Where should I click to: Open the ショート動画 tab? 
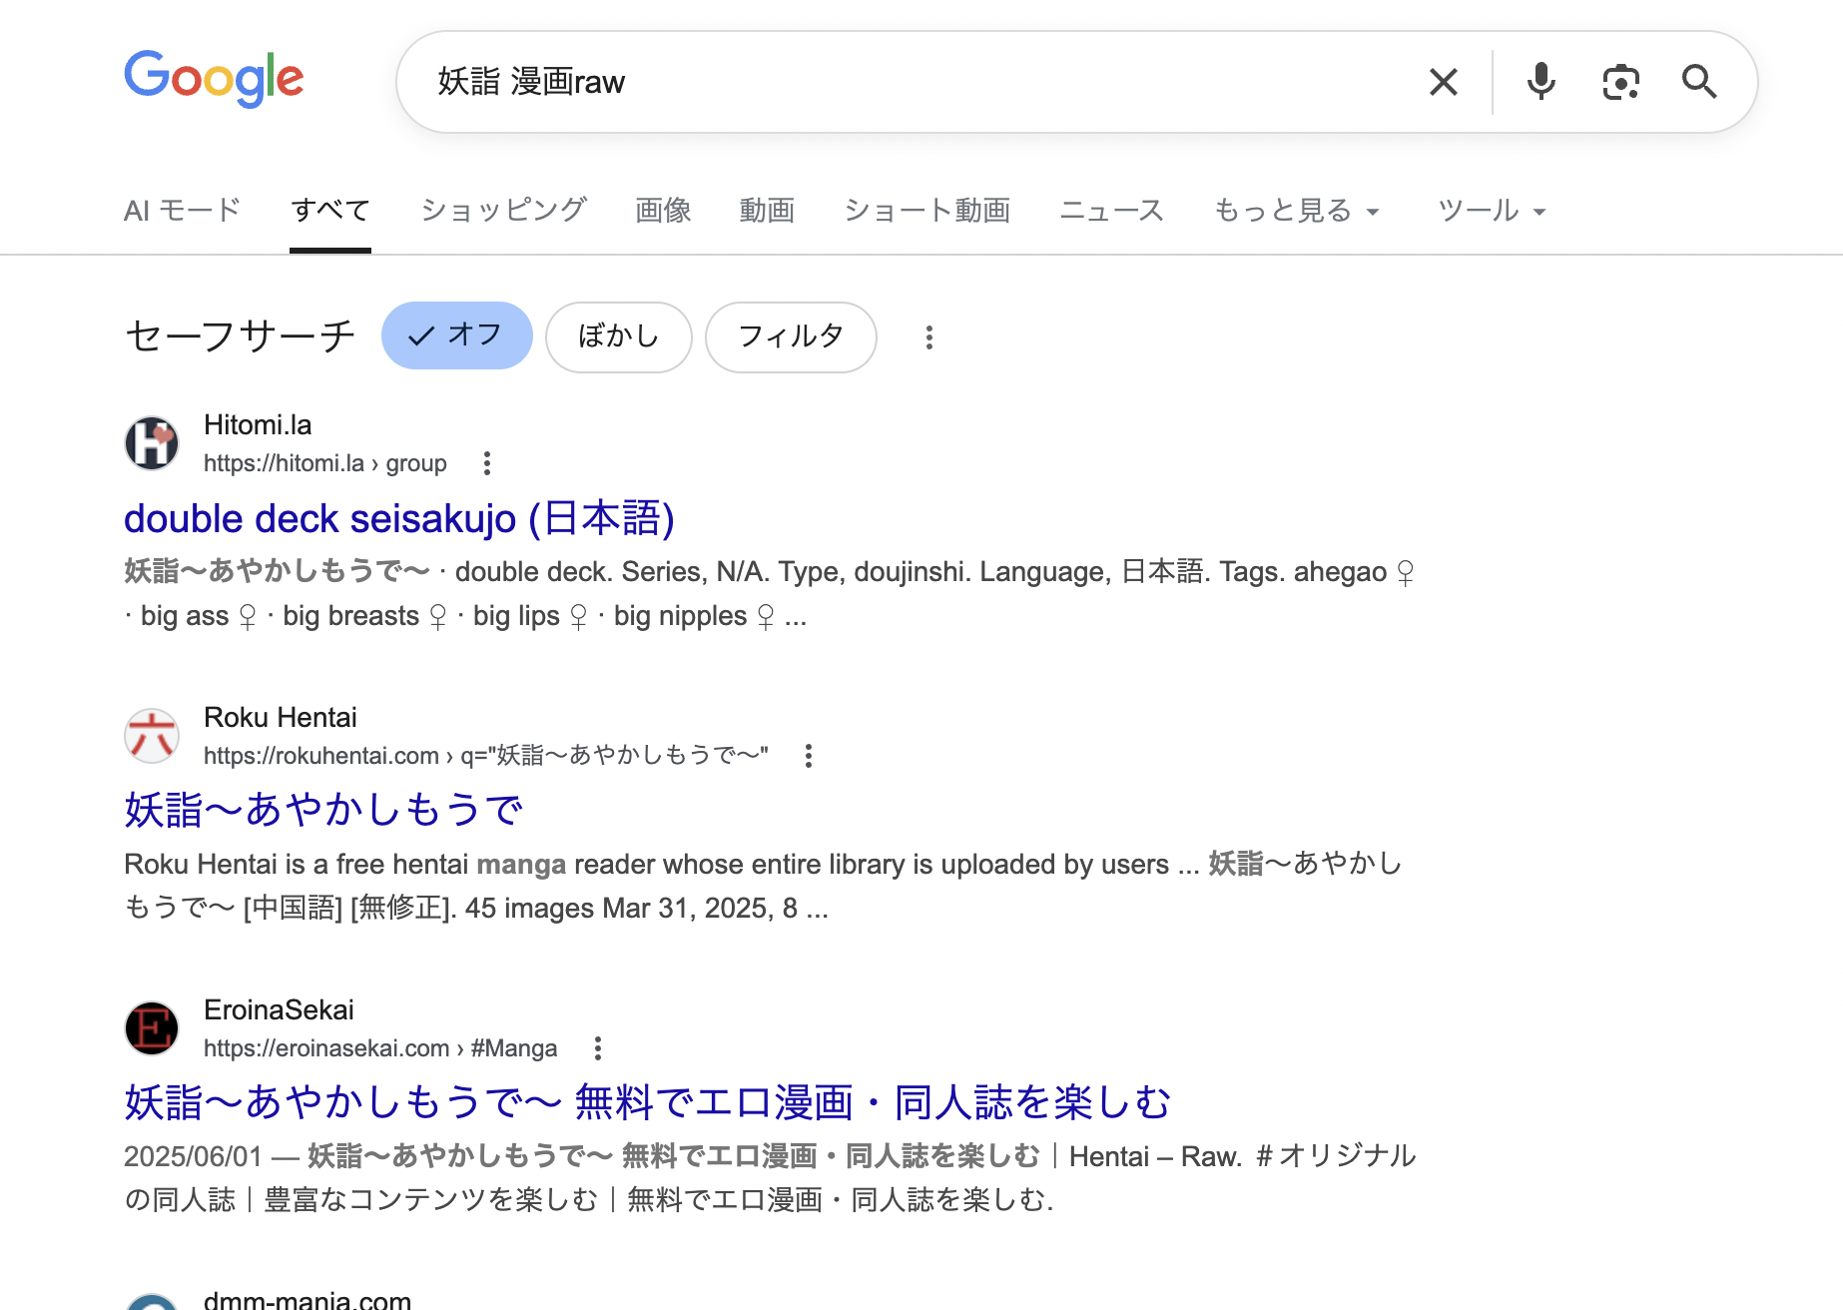pos(927,211)
